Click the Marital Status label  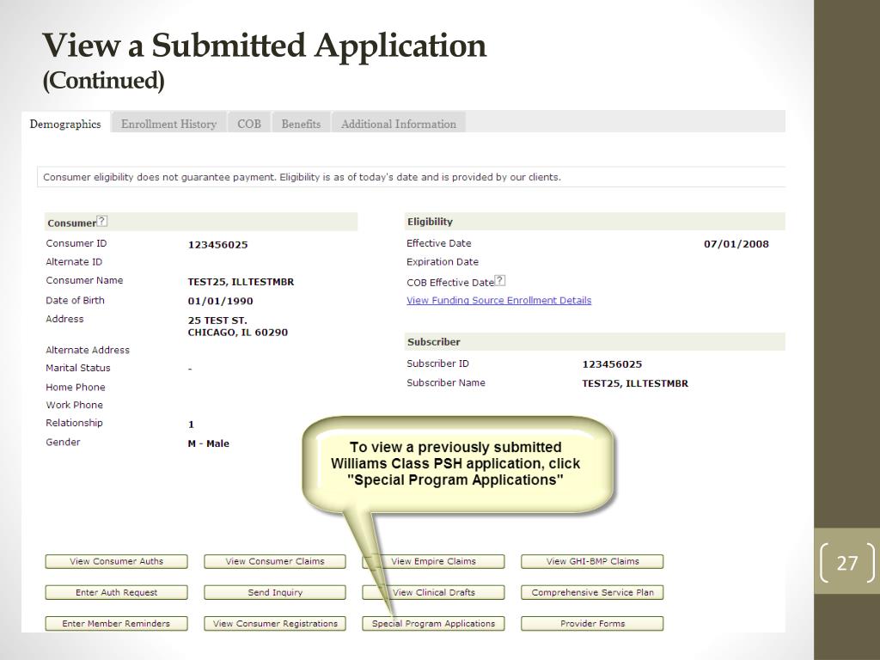(78, 368)
